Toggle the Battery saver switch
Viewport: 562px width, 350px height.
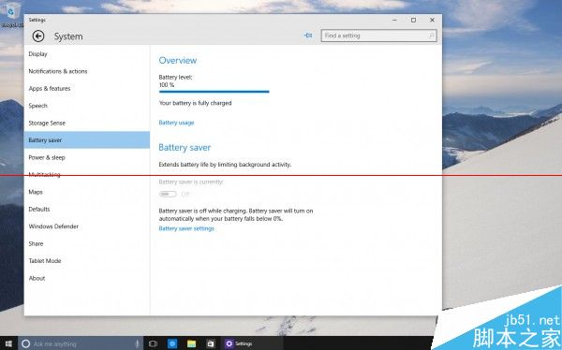click(168, 194)
